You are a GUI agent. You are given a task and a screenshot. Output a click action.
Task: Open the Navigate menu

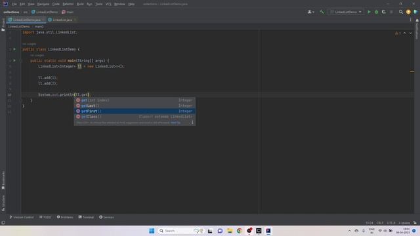43,4
